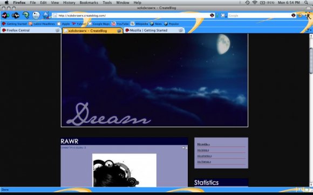The width and height of the screenshot is (313, 195).
Task: Click the address bar URL field
Action: pos(133,16)
